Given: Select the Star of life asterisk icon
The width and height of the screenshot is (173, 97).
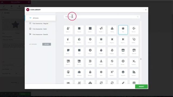Looking at the screenshot, I should tap(101, 41).
